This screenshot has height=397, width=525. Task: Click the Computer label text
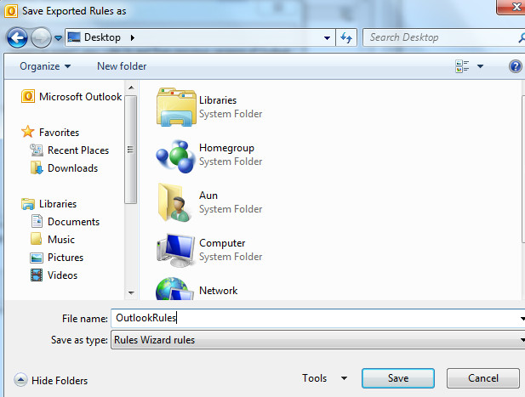pyautogui.click(x=222, y=243)
